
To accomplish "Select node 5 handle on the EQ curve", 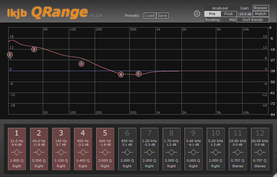I will pos(138,74).
